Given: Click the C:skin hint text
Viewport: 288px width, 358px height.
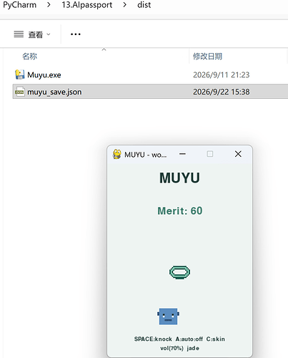Looking at the screenshot, I should (x=216, y=339).
